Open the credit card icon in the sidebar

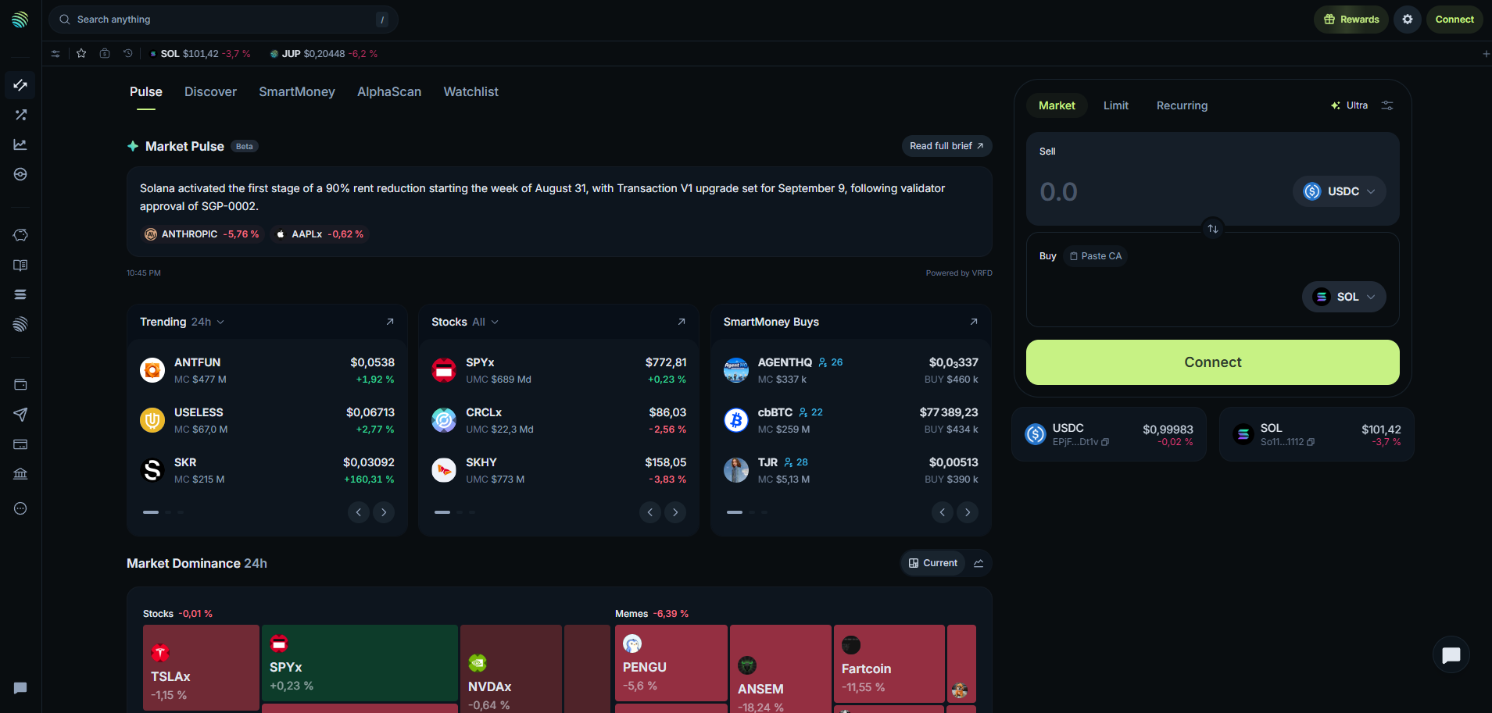(x=20, y=444)
